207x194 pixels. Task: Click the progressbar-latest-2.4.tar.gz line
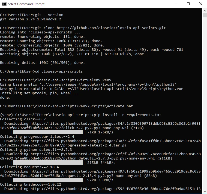63,145
